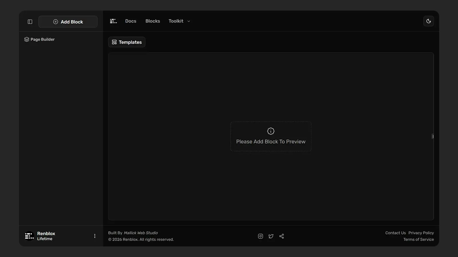Viewport: 458px width, 257px height.
Task: Switch to the Blocks section
Action: 153,21
